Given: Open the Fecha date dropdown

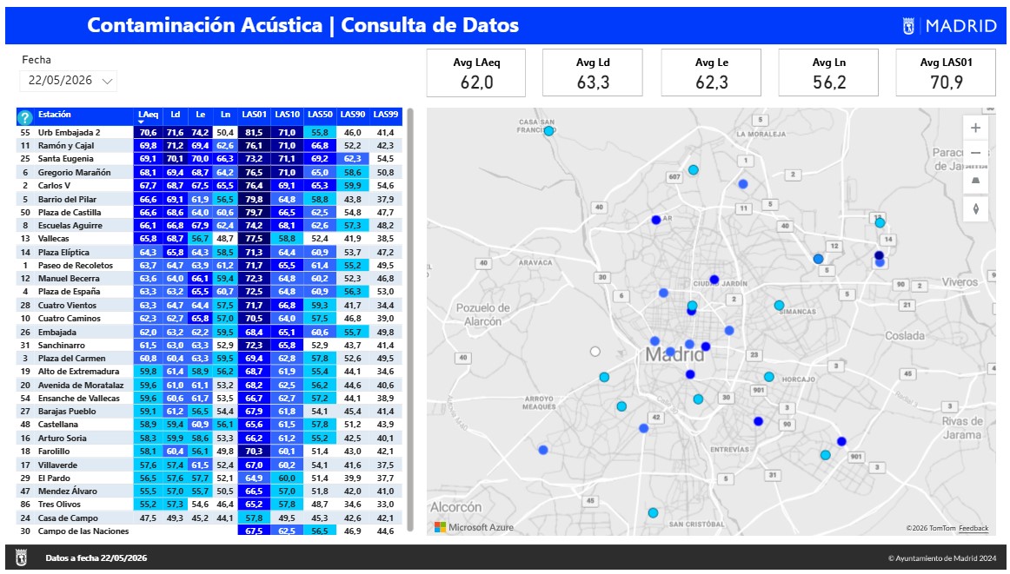Looking at the screenshot, I should pos(69,81).
